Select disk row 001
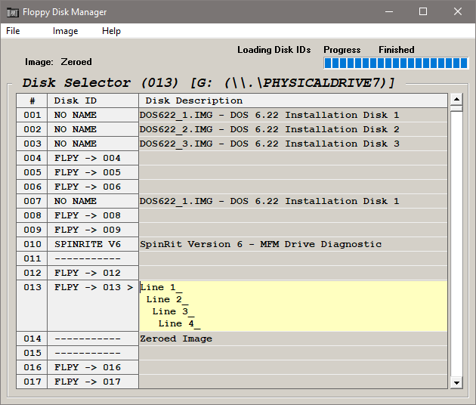The image size is (476, 405). (x=232, y=115)
